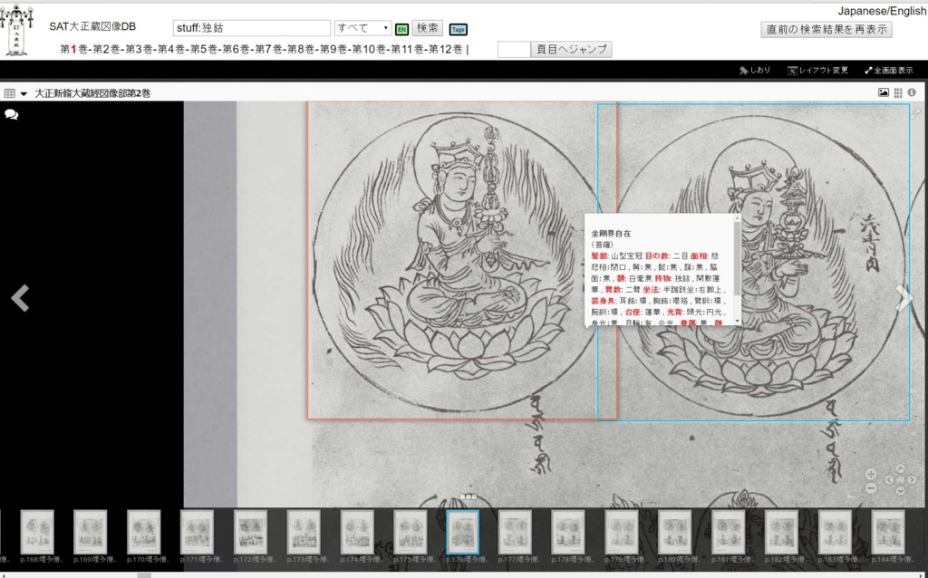Open volume 第3巻 link
The width and height of the screenshot is (928, 578).
(x=139, y=49)
